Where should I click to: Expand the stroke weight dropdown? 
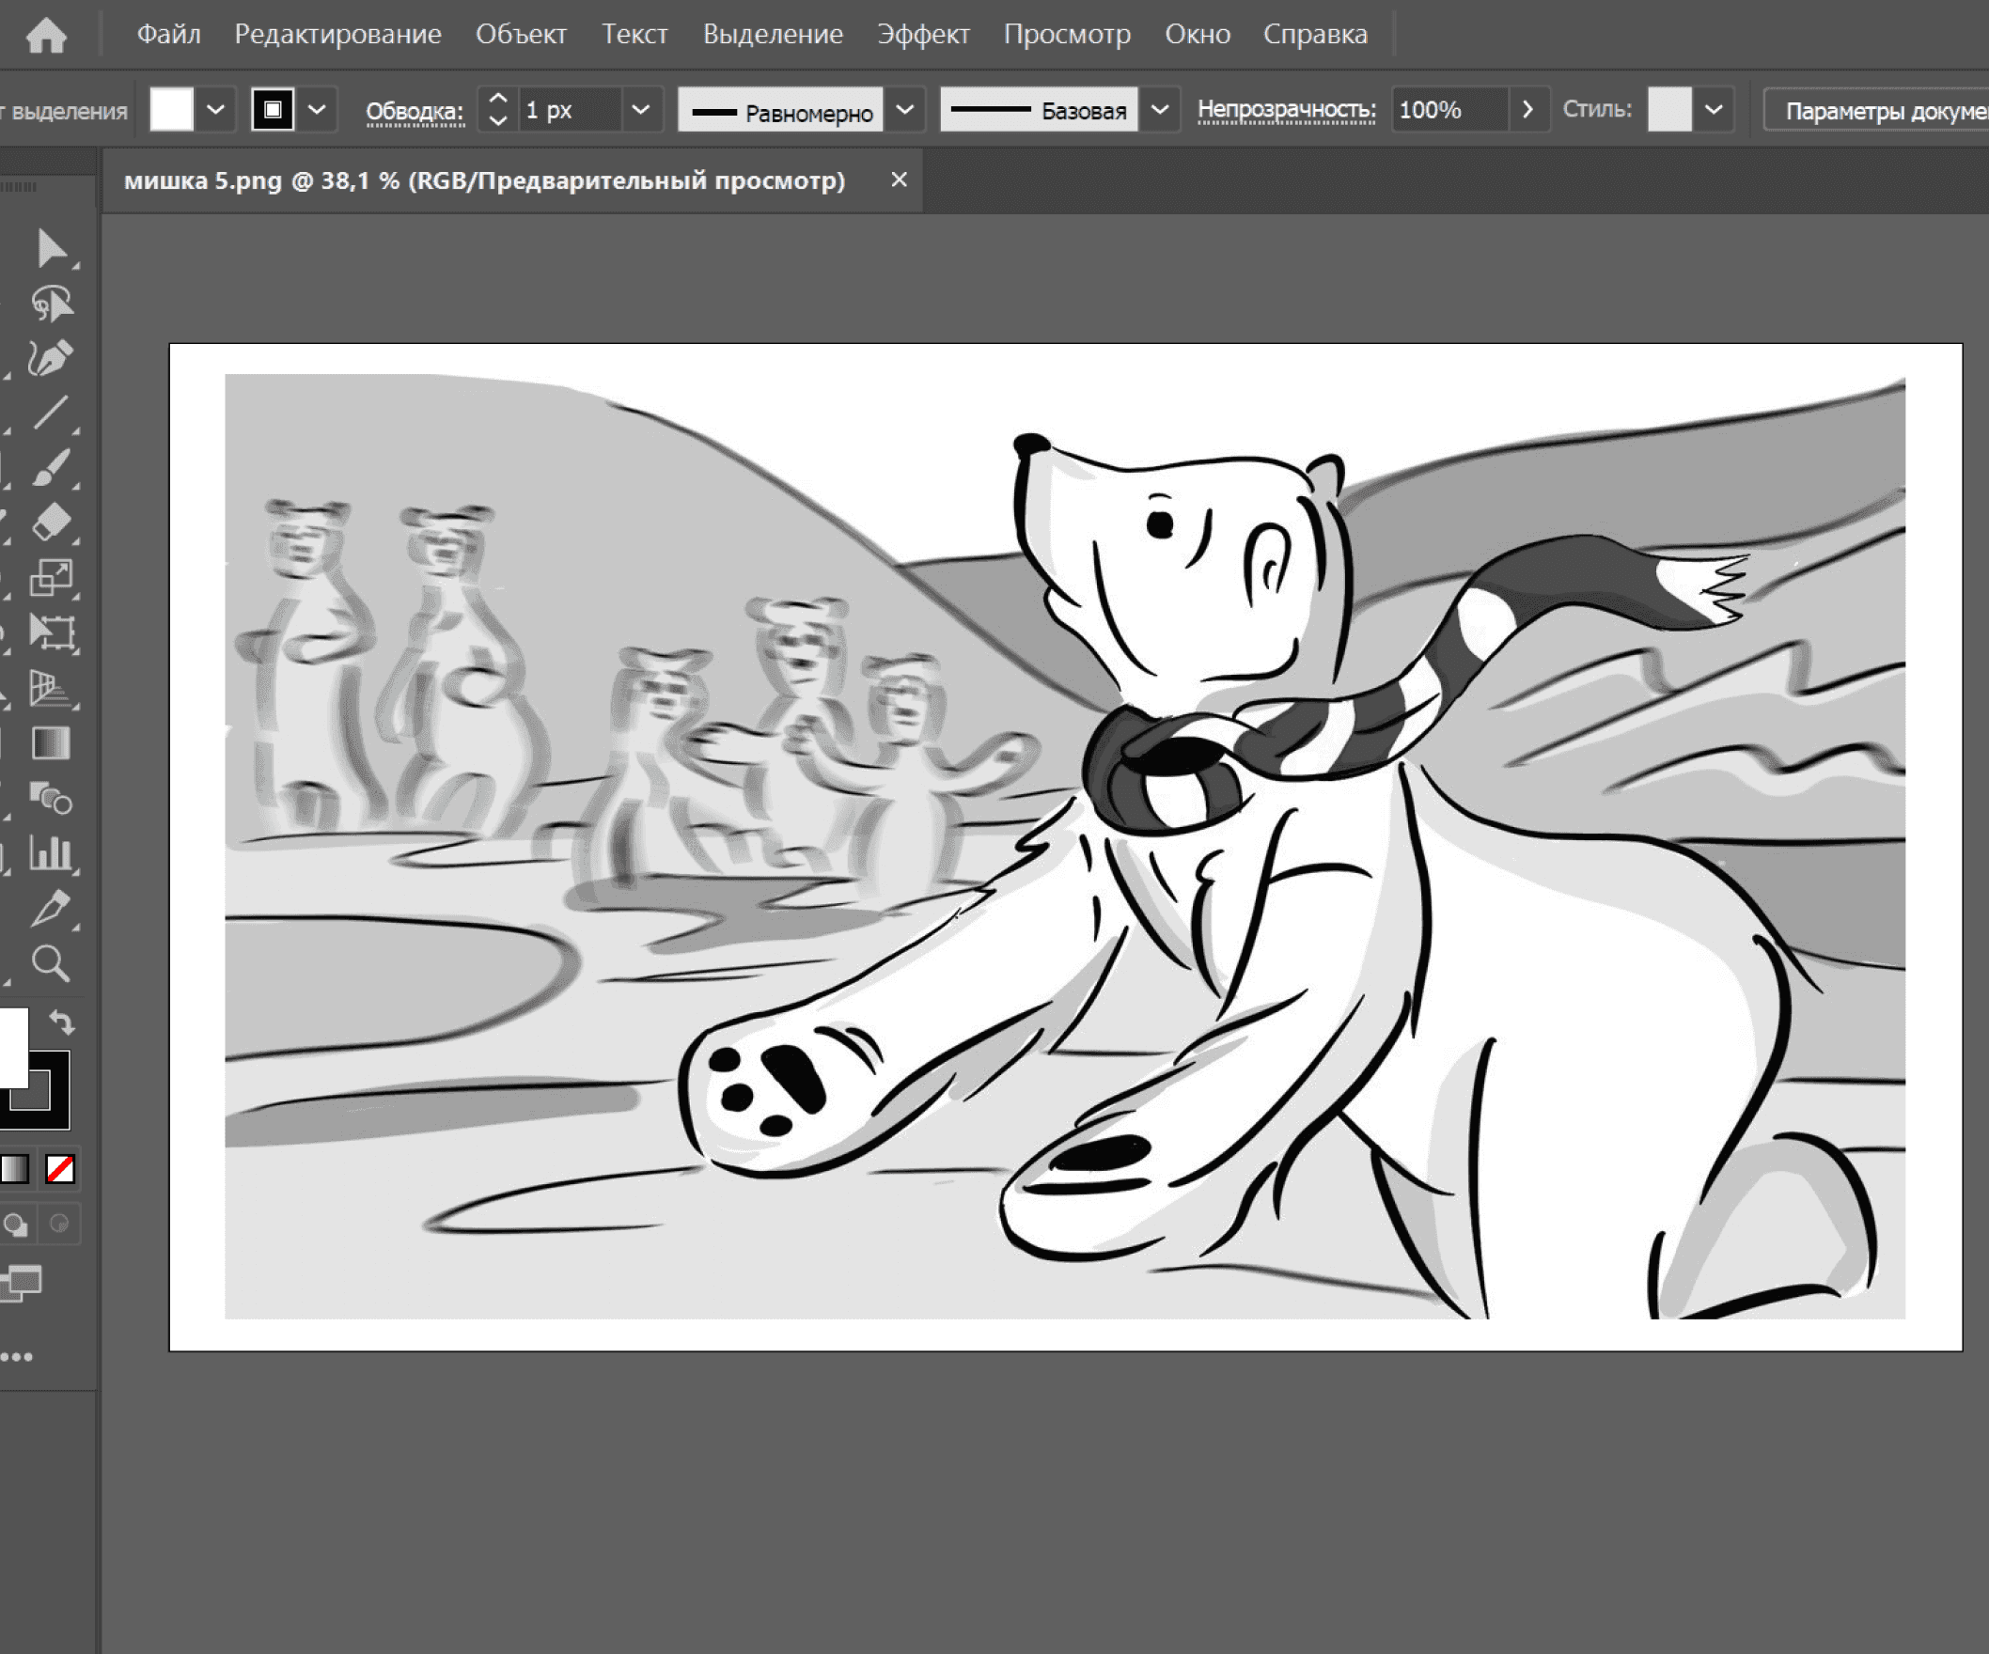tap(641, 110)
